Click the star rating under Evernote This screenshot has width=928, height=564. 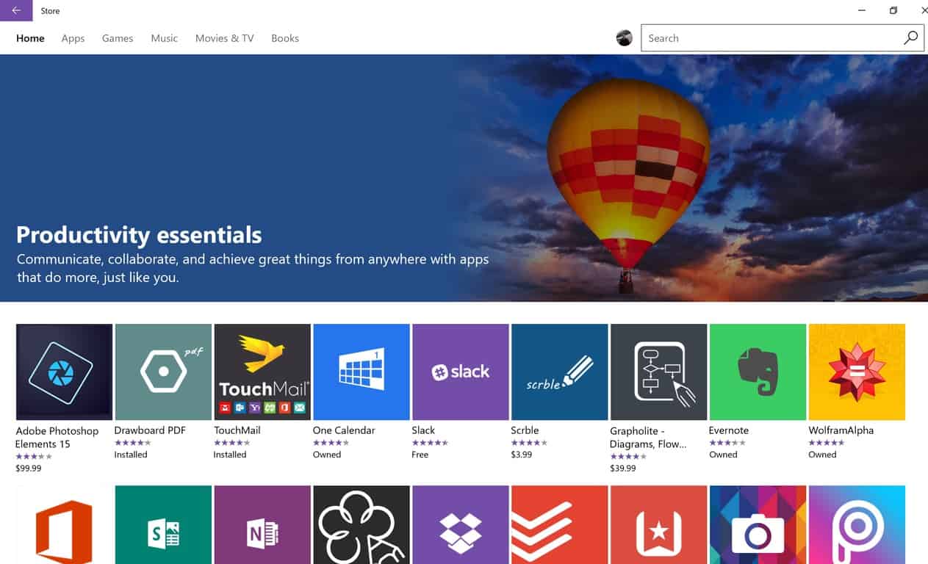[x=727, y=443]
